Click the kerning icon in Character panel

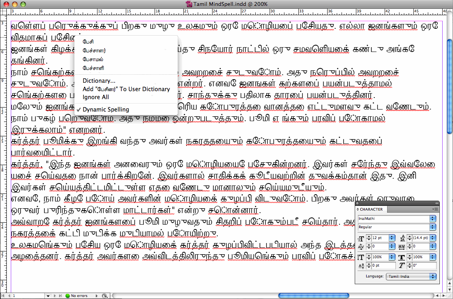361,247
